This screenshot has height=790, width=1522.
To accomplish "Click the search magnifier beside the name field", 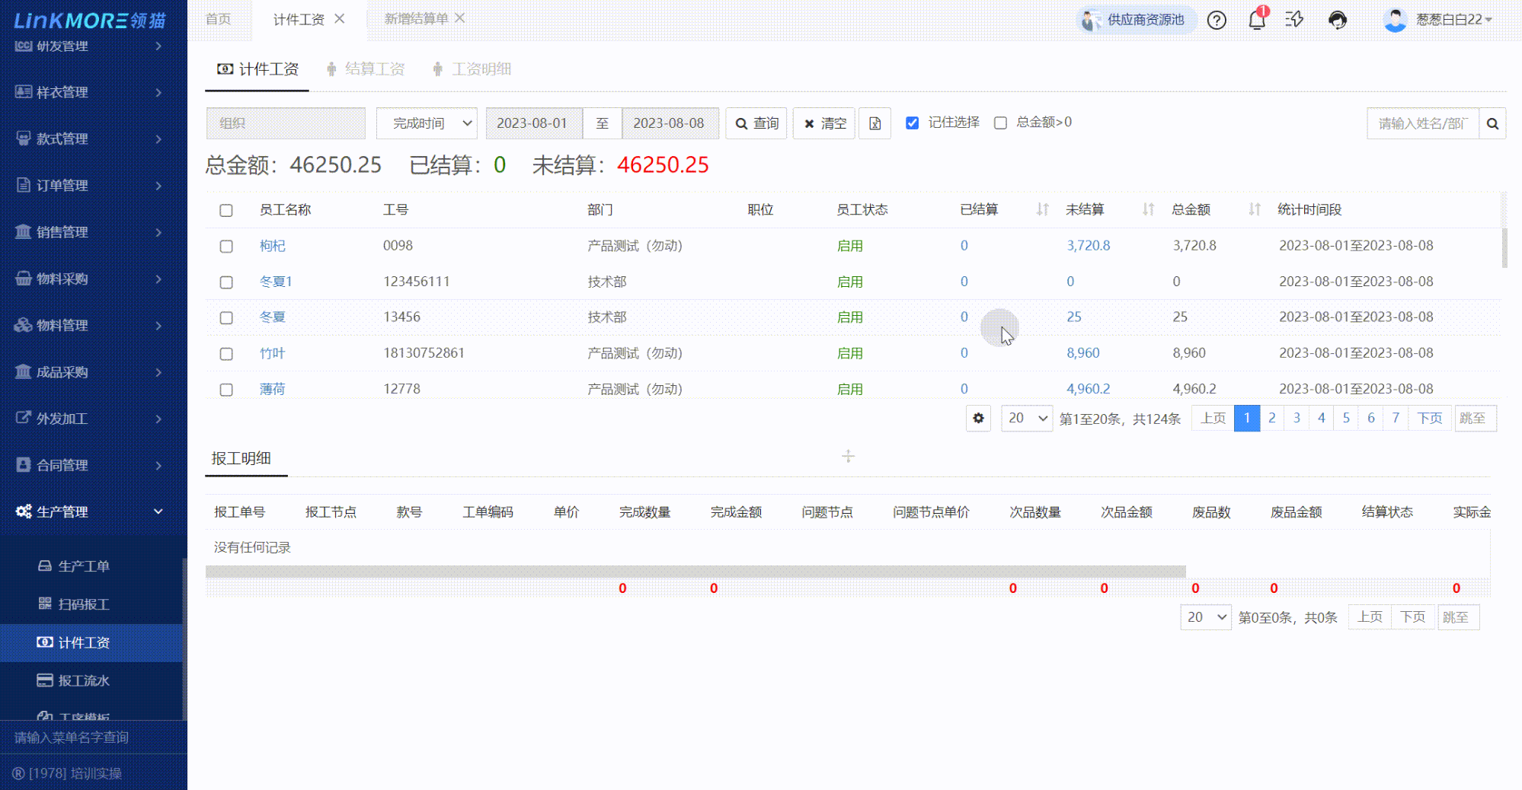I will click(1492, 123).
